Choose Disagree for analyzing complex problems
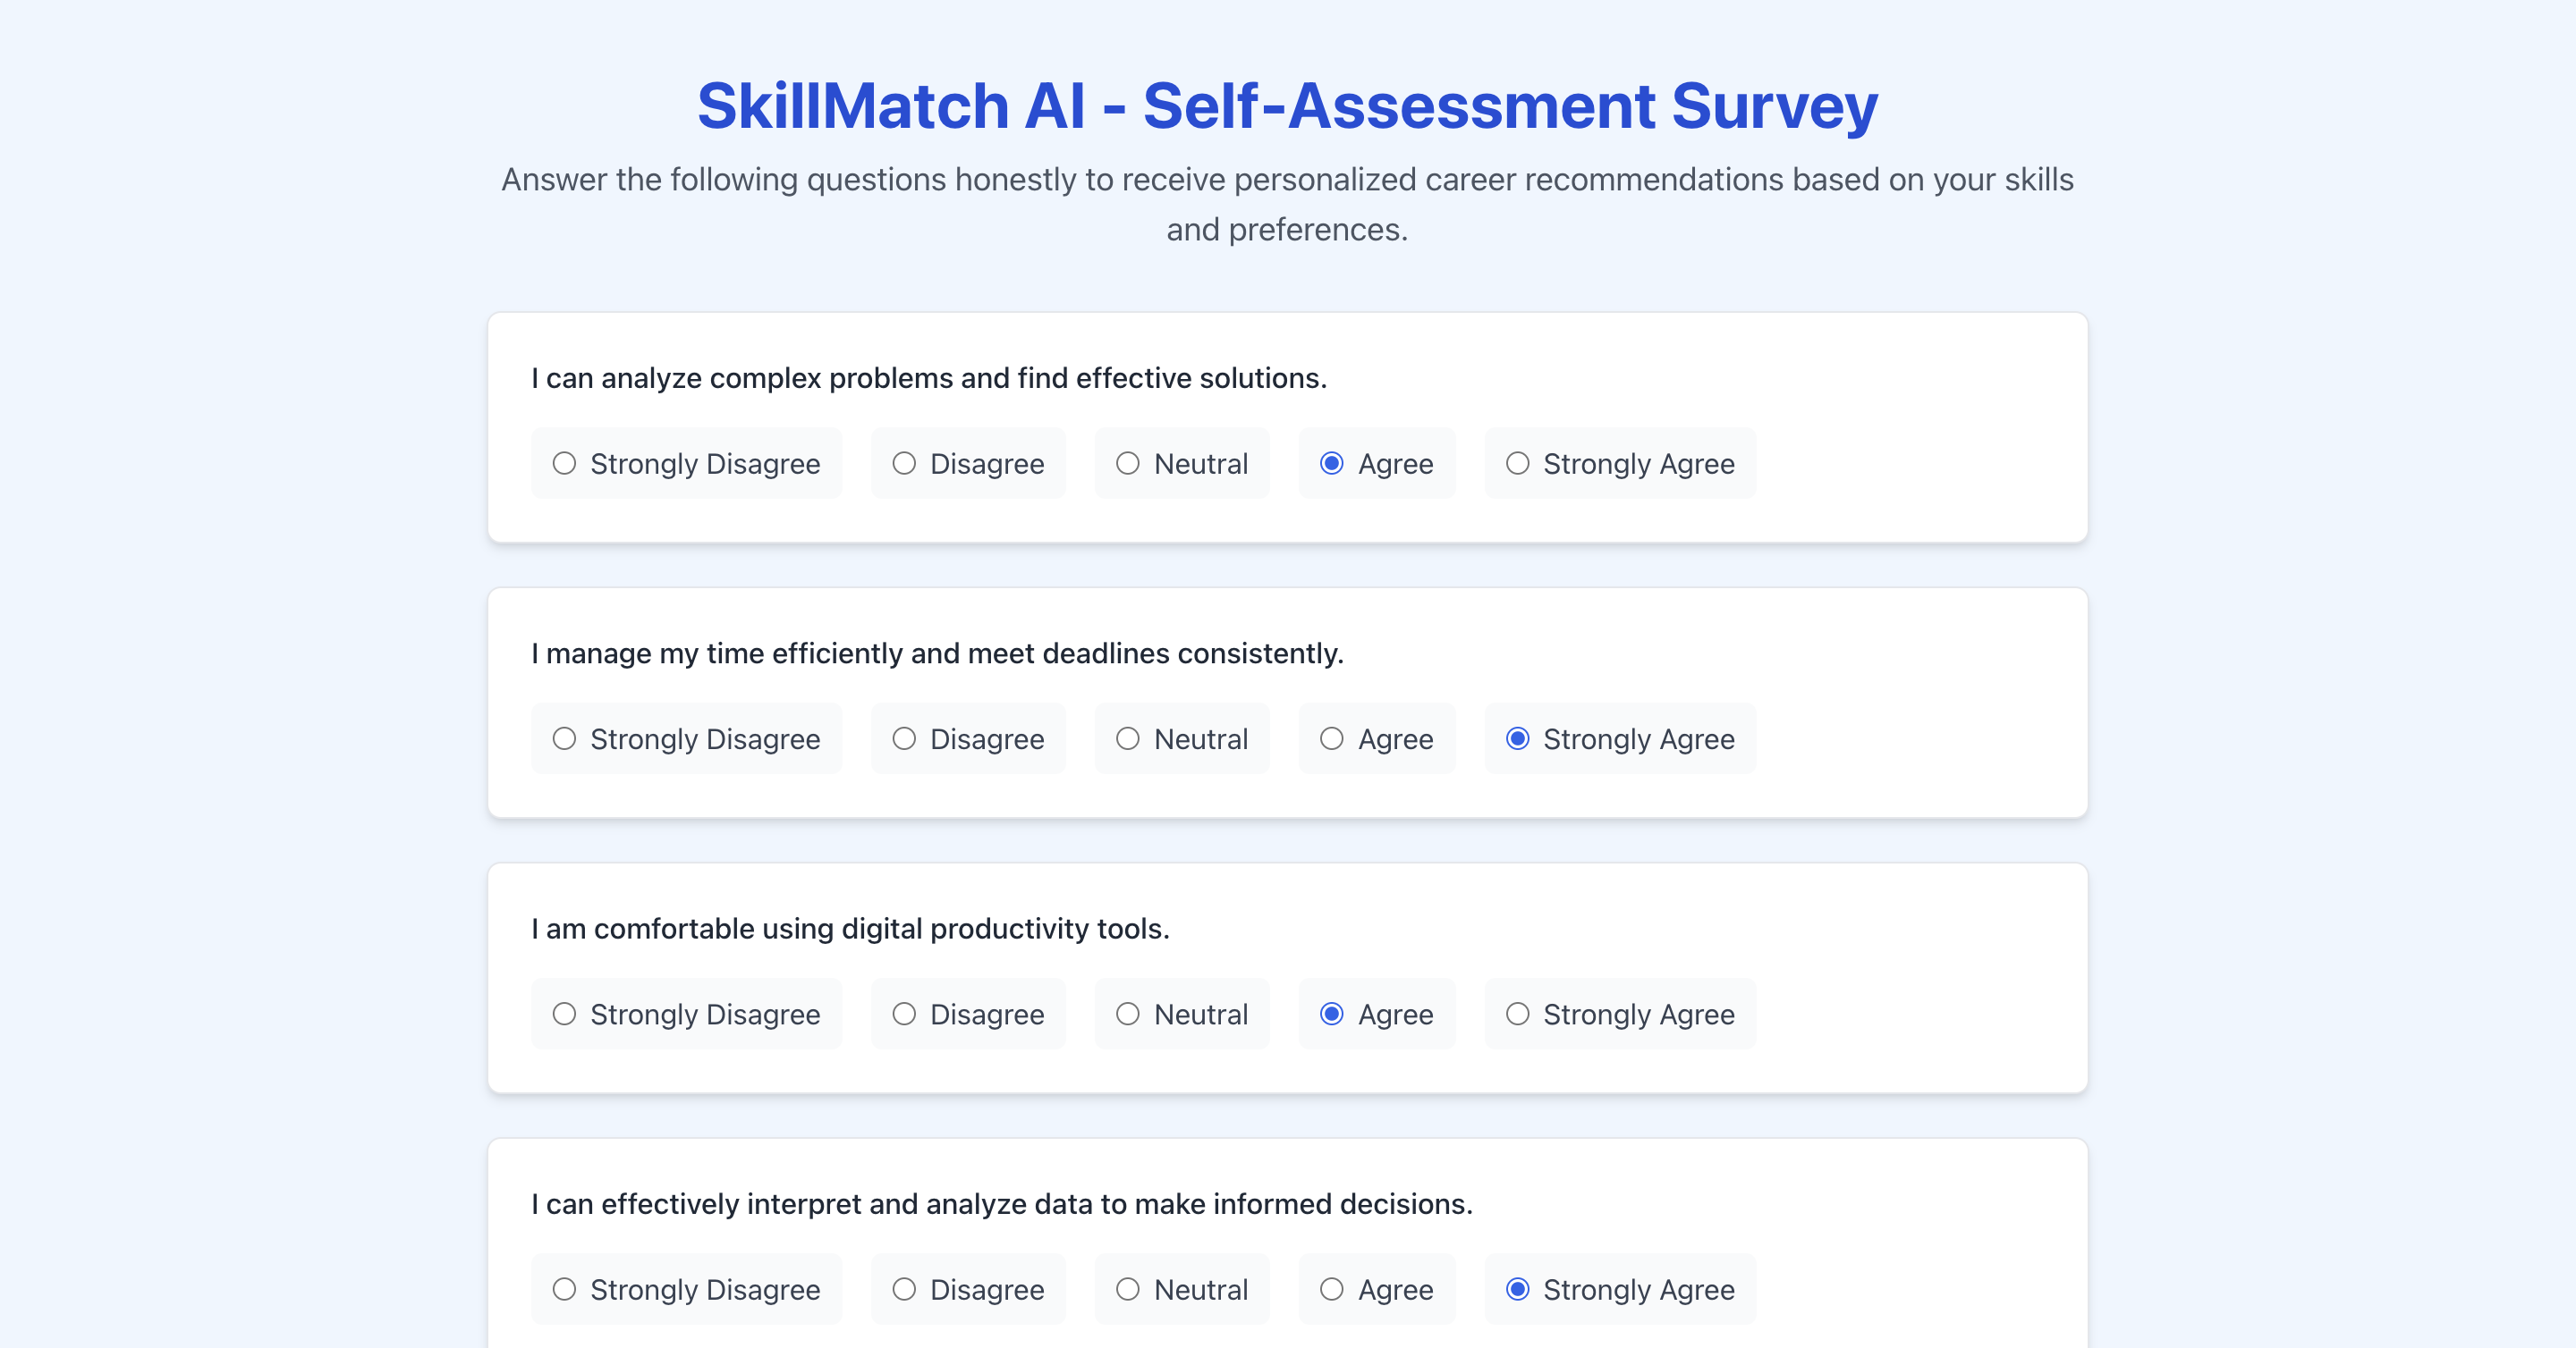Viewport: 2576px width, 1348px height. point(904,464)
